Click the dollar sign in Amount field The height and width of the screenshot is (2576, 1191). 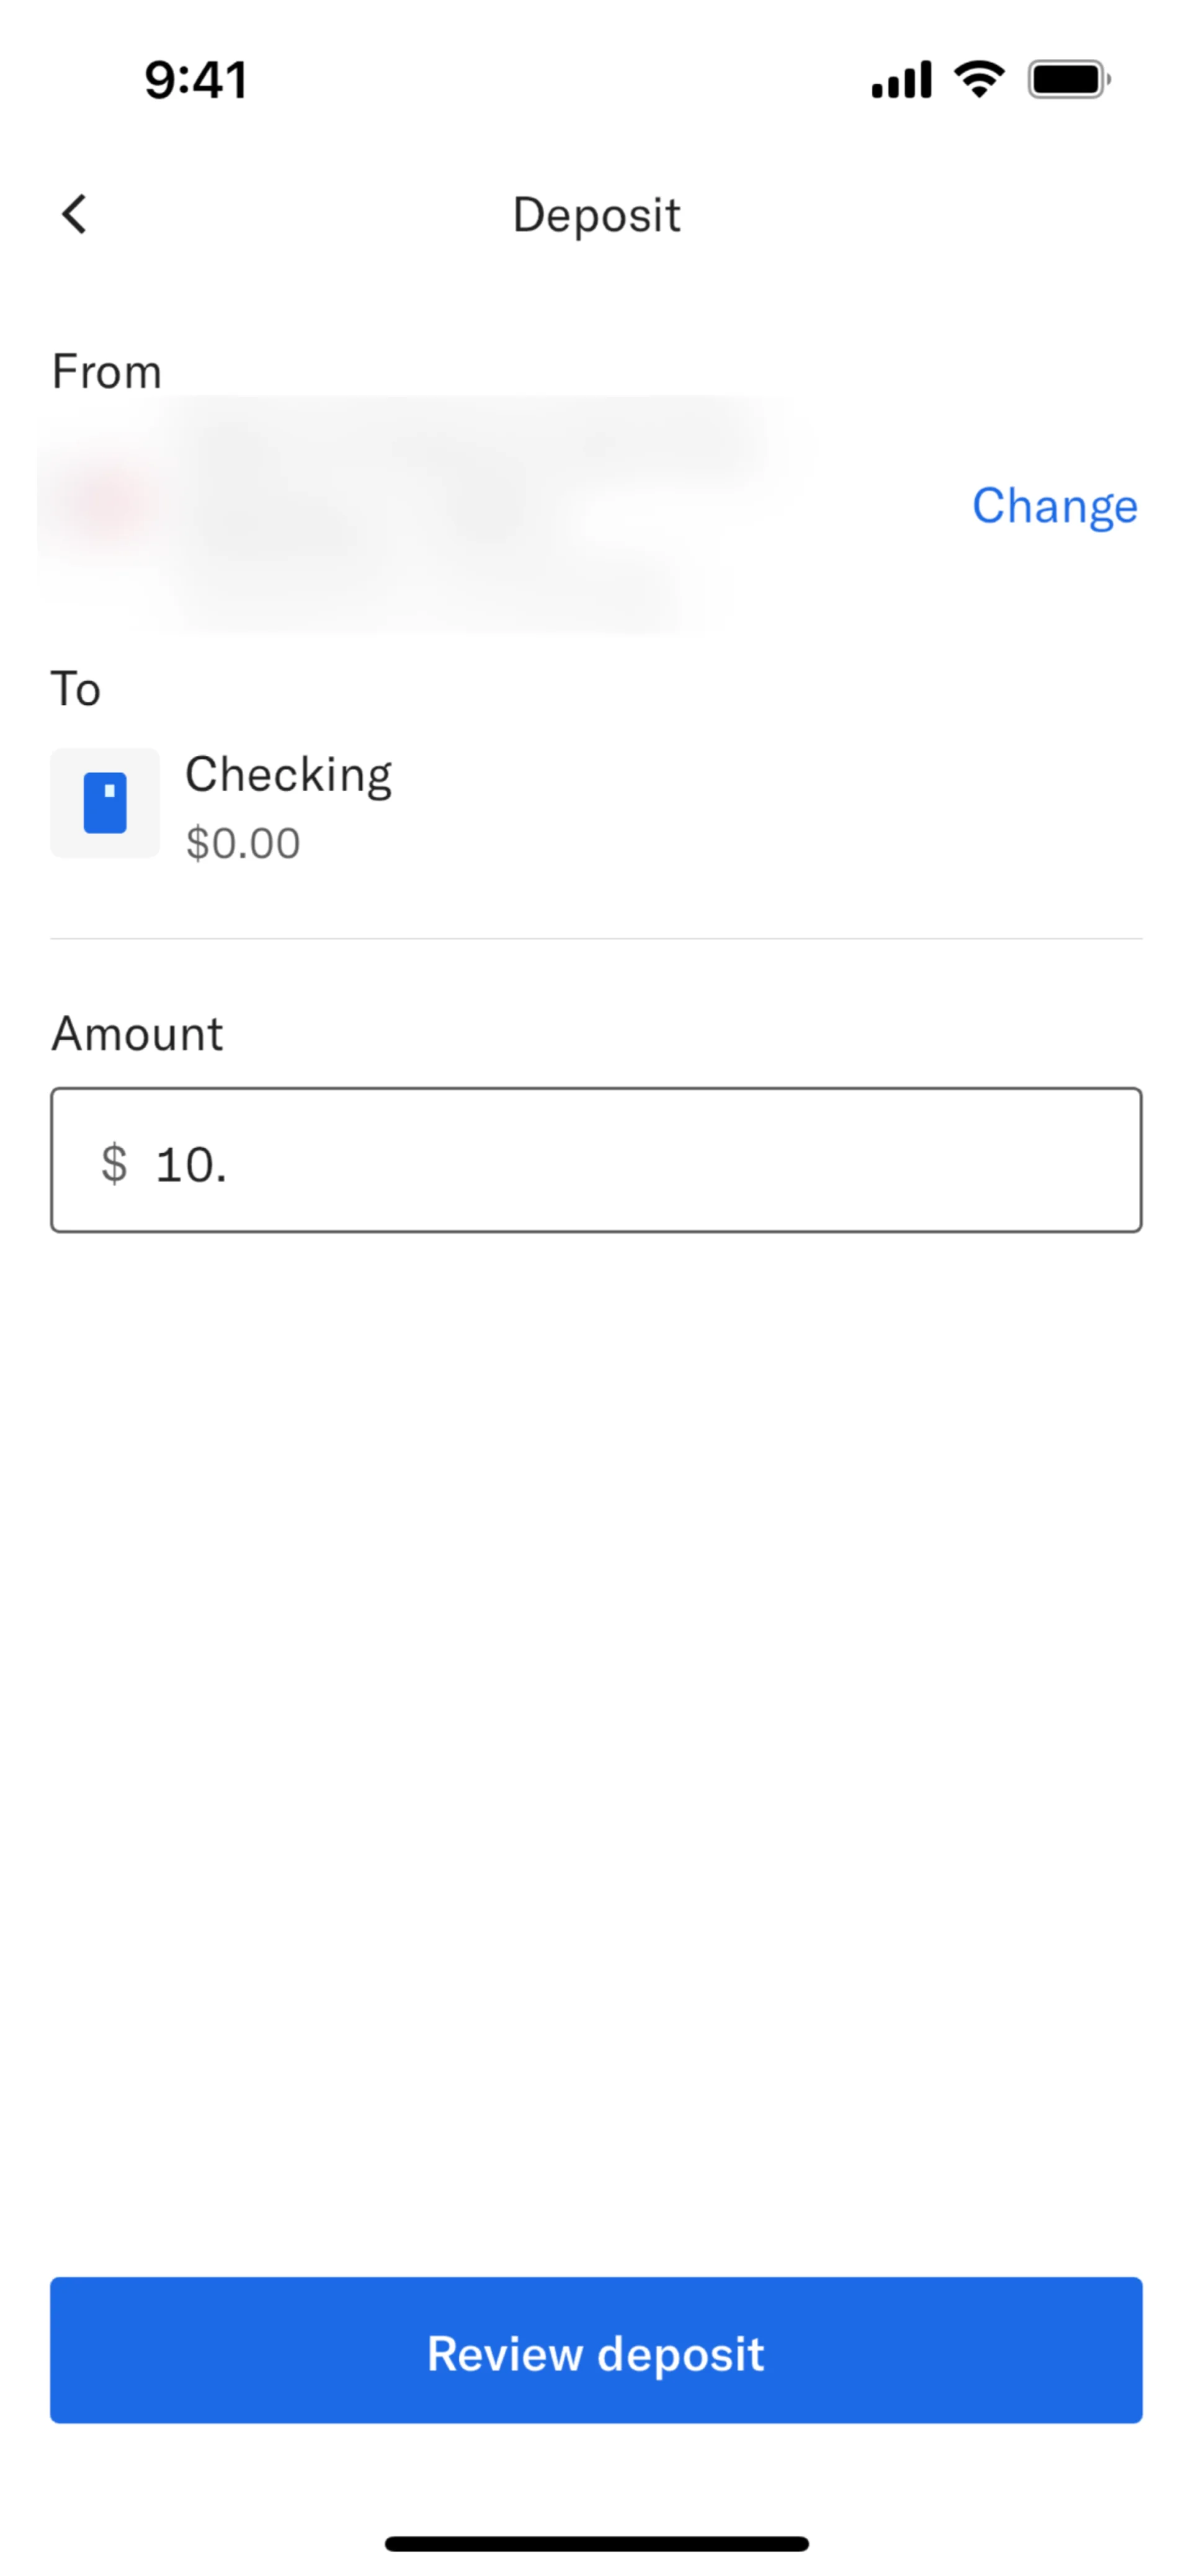click(115, 1163)
